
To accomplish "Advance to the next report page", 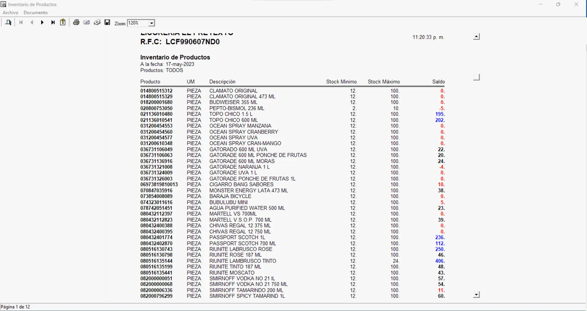I will point(42,23).
